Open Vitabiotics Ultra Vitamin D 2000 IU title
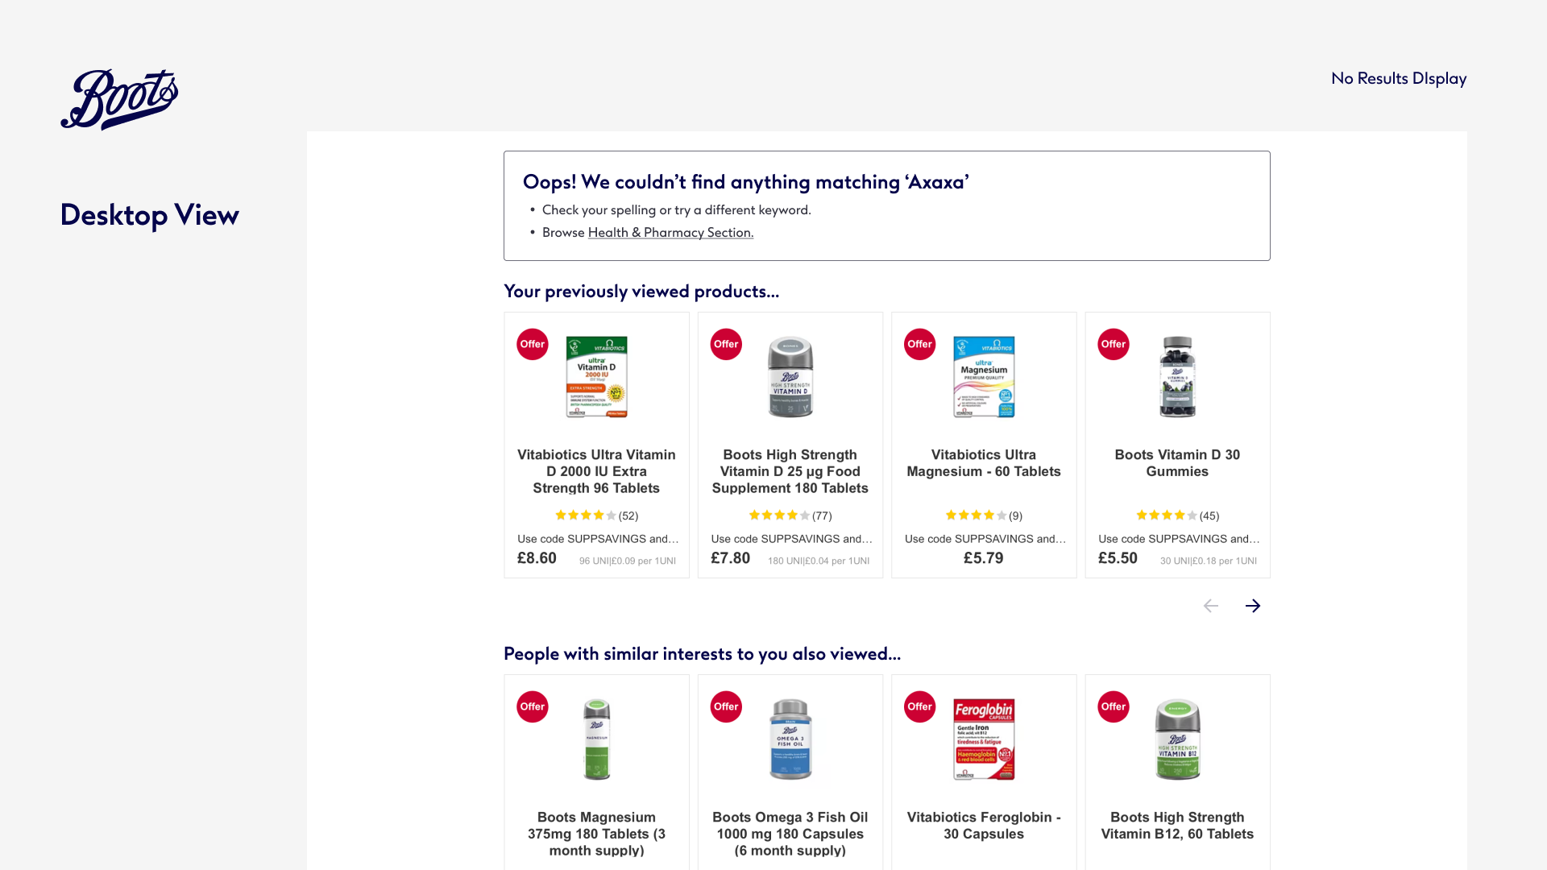This screenshot has width=1547, height=870. 596,471
